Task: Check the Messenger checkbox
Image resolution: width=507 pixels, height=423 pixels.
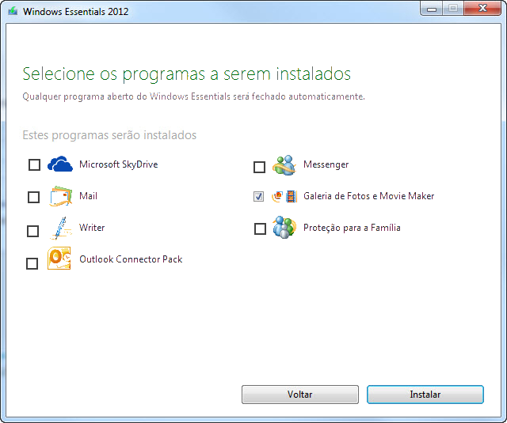Action: point(259,167)
